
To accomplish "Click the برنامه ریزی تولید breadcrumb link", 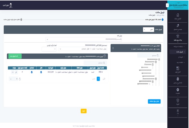I will pos(160,15).
